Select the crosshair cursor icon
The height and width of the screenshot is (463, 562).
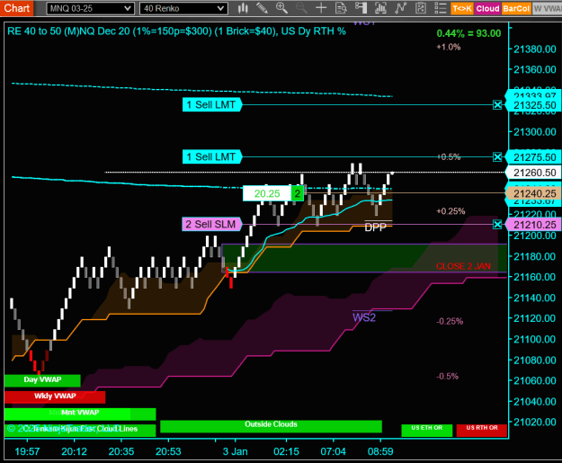pyautogui.click(x=321, y=8)
